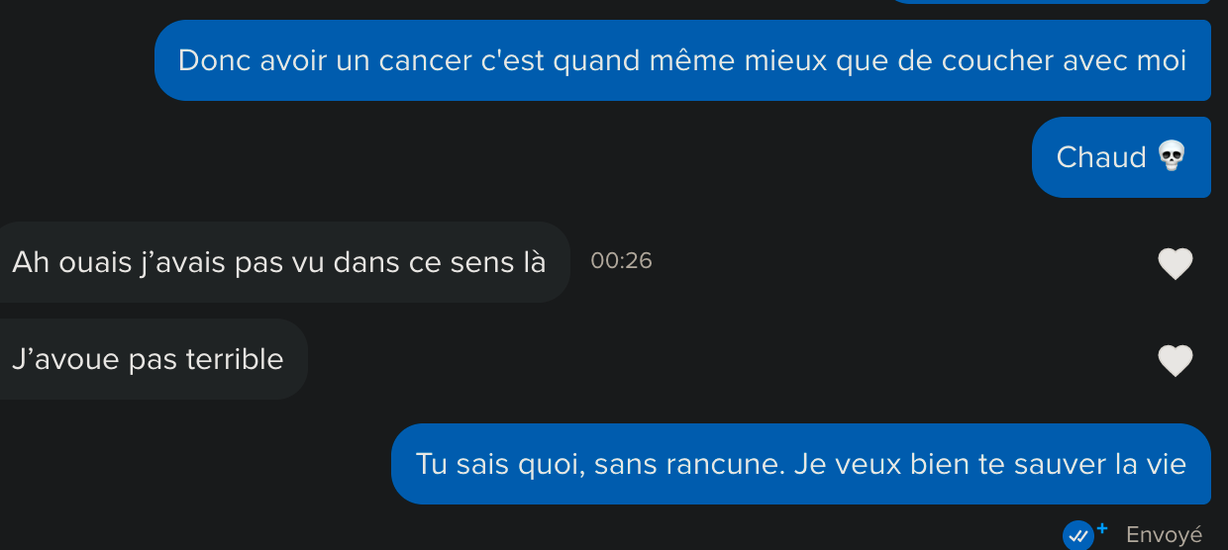
Task: Tap the heart next to "J'avoue pas terrible"
Action: pos(1176,361)
